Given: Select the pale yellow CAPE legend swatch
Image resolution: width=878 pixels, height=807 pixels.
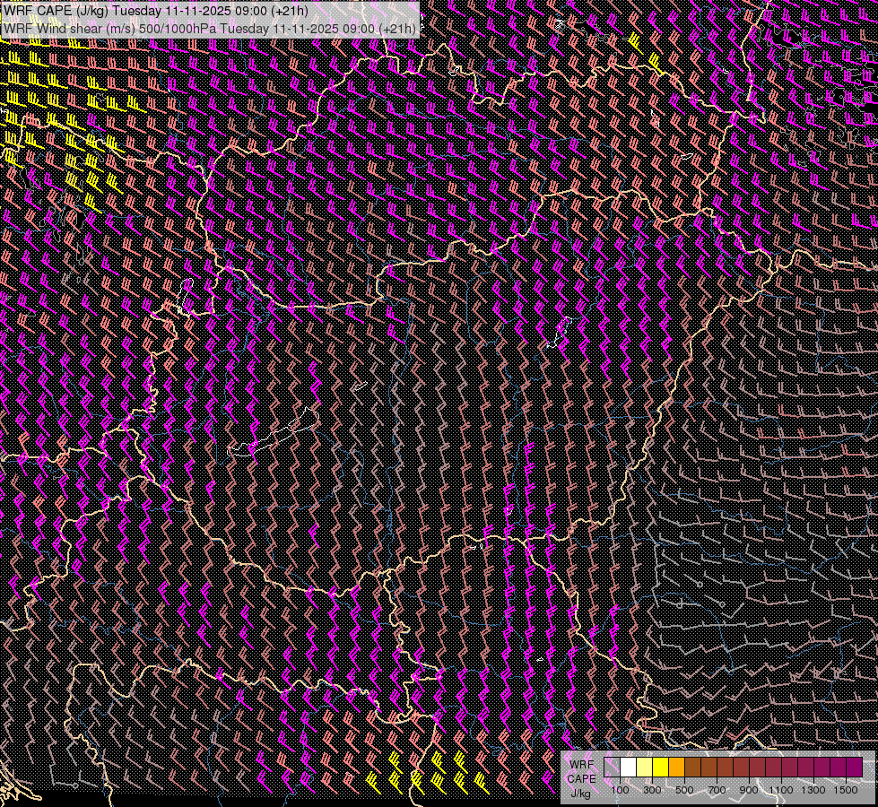Looking at the screenshot, I should [x=644, y=768].
